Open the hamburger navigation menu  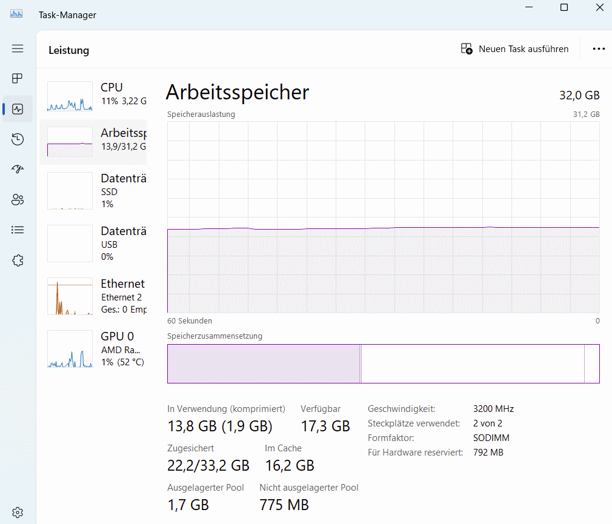tap(18, 48)
